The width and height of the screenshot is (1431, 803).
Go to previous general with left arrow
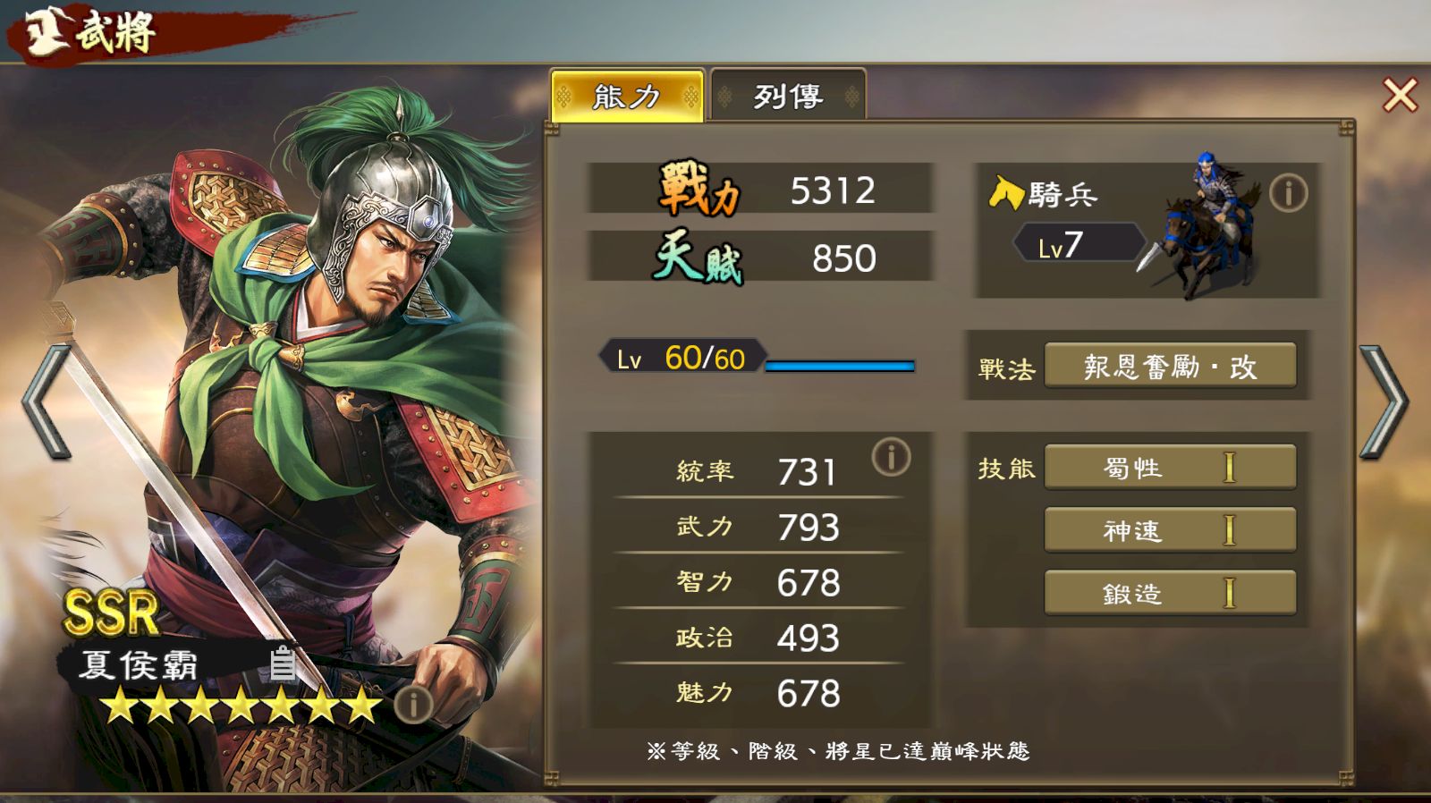47,402
